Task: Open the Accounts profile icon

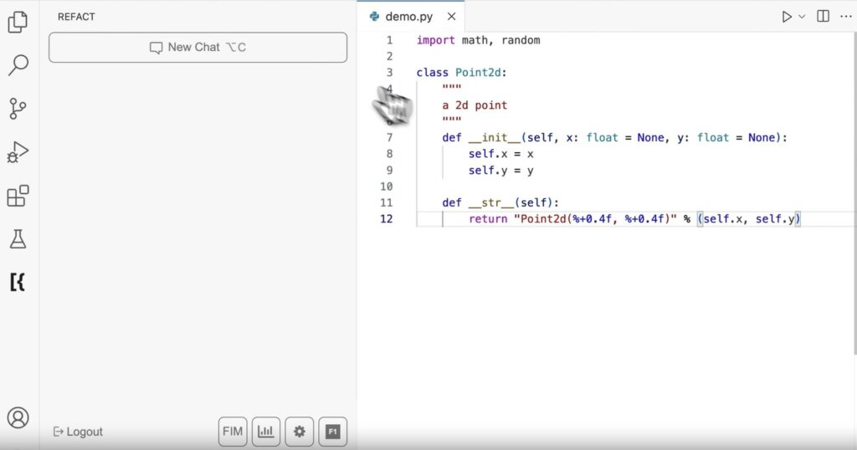Action: (18, 417)
